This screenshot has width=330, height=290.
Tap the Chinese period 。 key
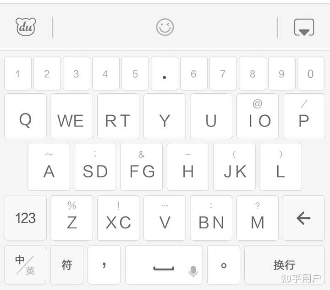tap(224, 265)
